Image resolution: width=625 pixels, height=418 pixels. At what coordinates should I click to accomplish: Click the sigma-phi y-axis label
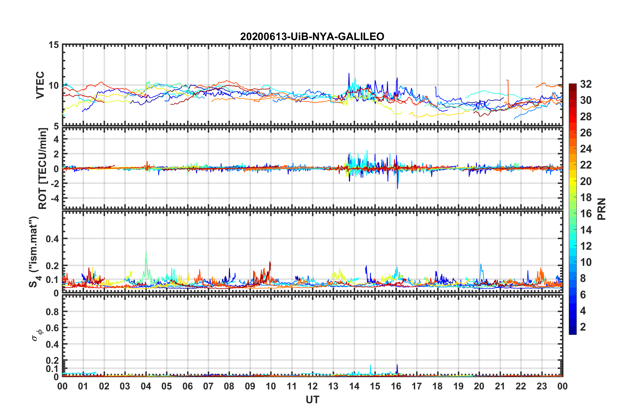(x=37, y=335)
